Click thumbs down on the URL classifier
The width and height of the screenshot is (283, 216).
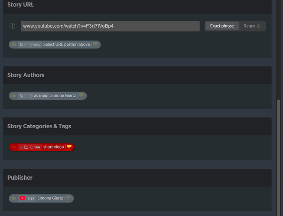(95, 44)
